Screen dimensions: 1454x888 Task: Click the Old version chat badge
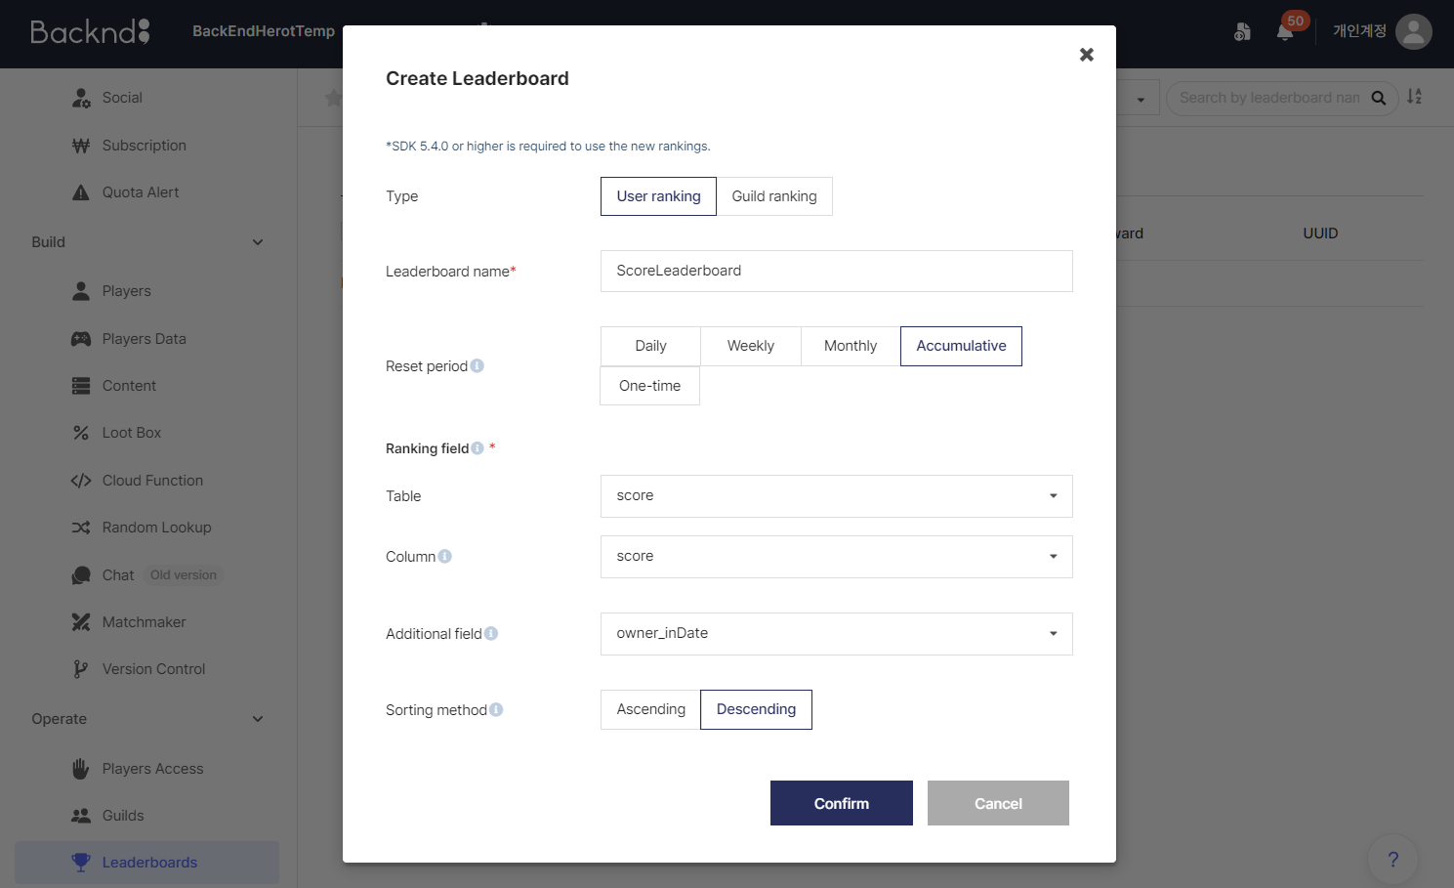pyautogui.click(x=184, y=575)
